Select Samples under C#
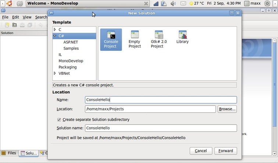 point(71,49)
